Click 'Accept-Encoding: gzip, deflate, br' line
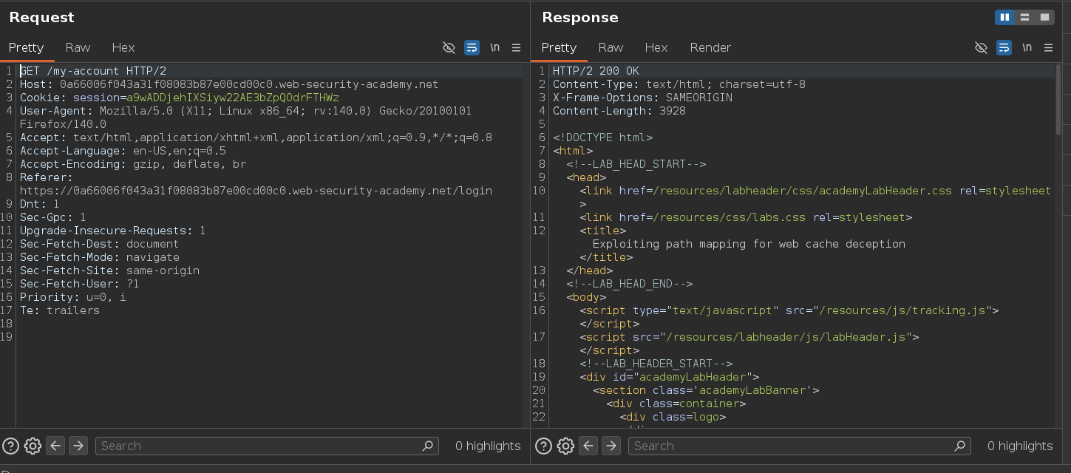The height and width of the screenshot is (473, 1071). click(133, 164)
